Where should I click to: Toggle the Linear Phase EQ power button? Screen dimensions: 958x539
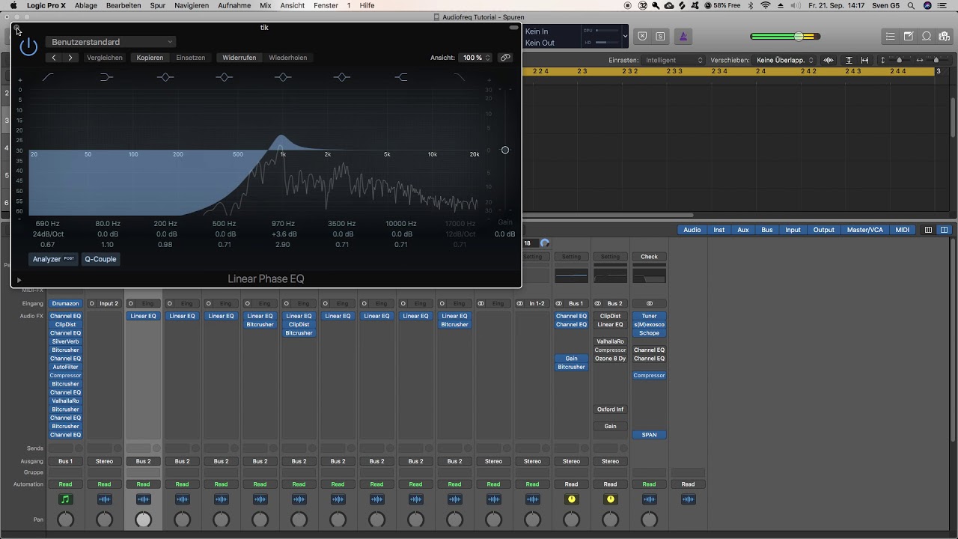[28, 46]
